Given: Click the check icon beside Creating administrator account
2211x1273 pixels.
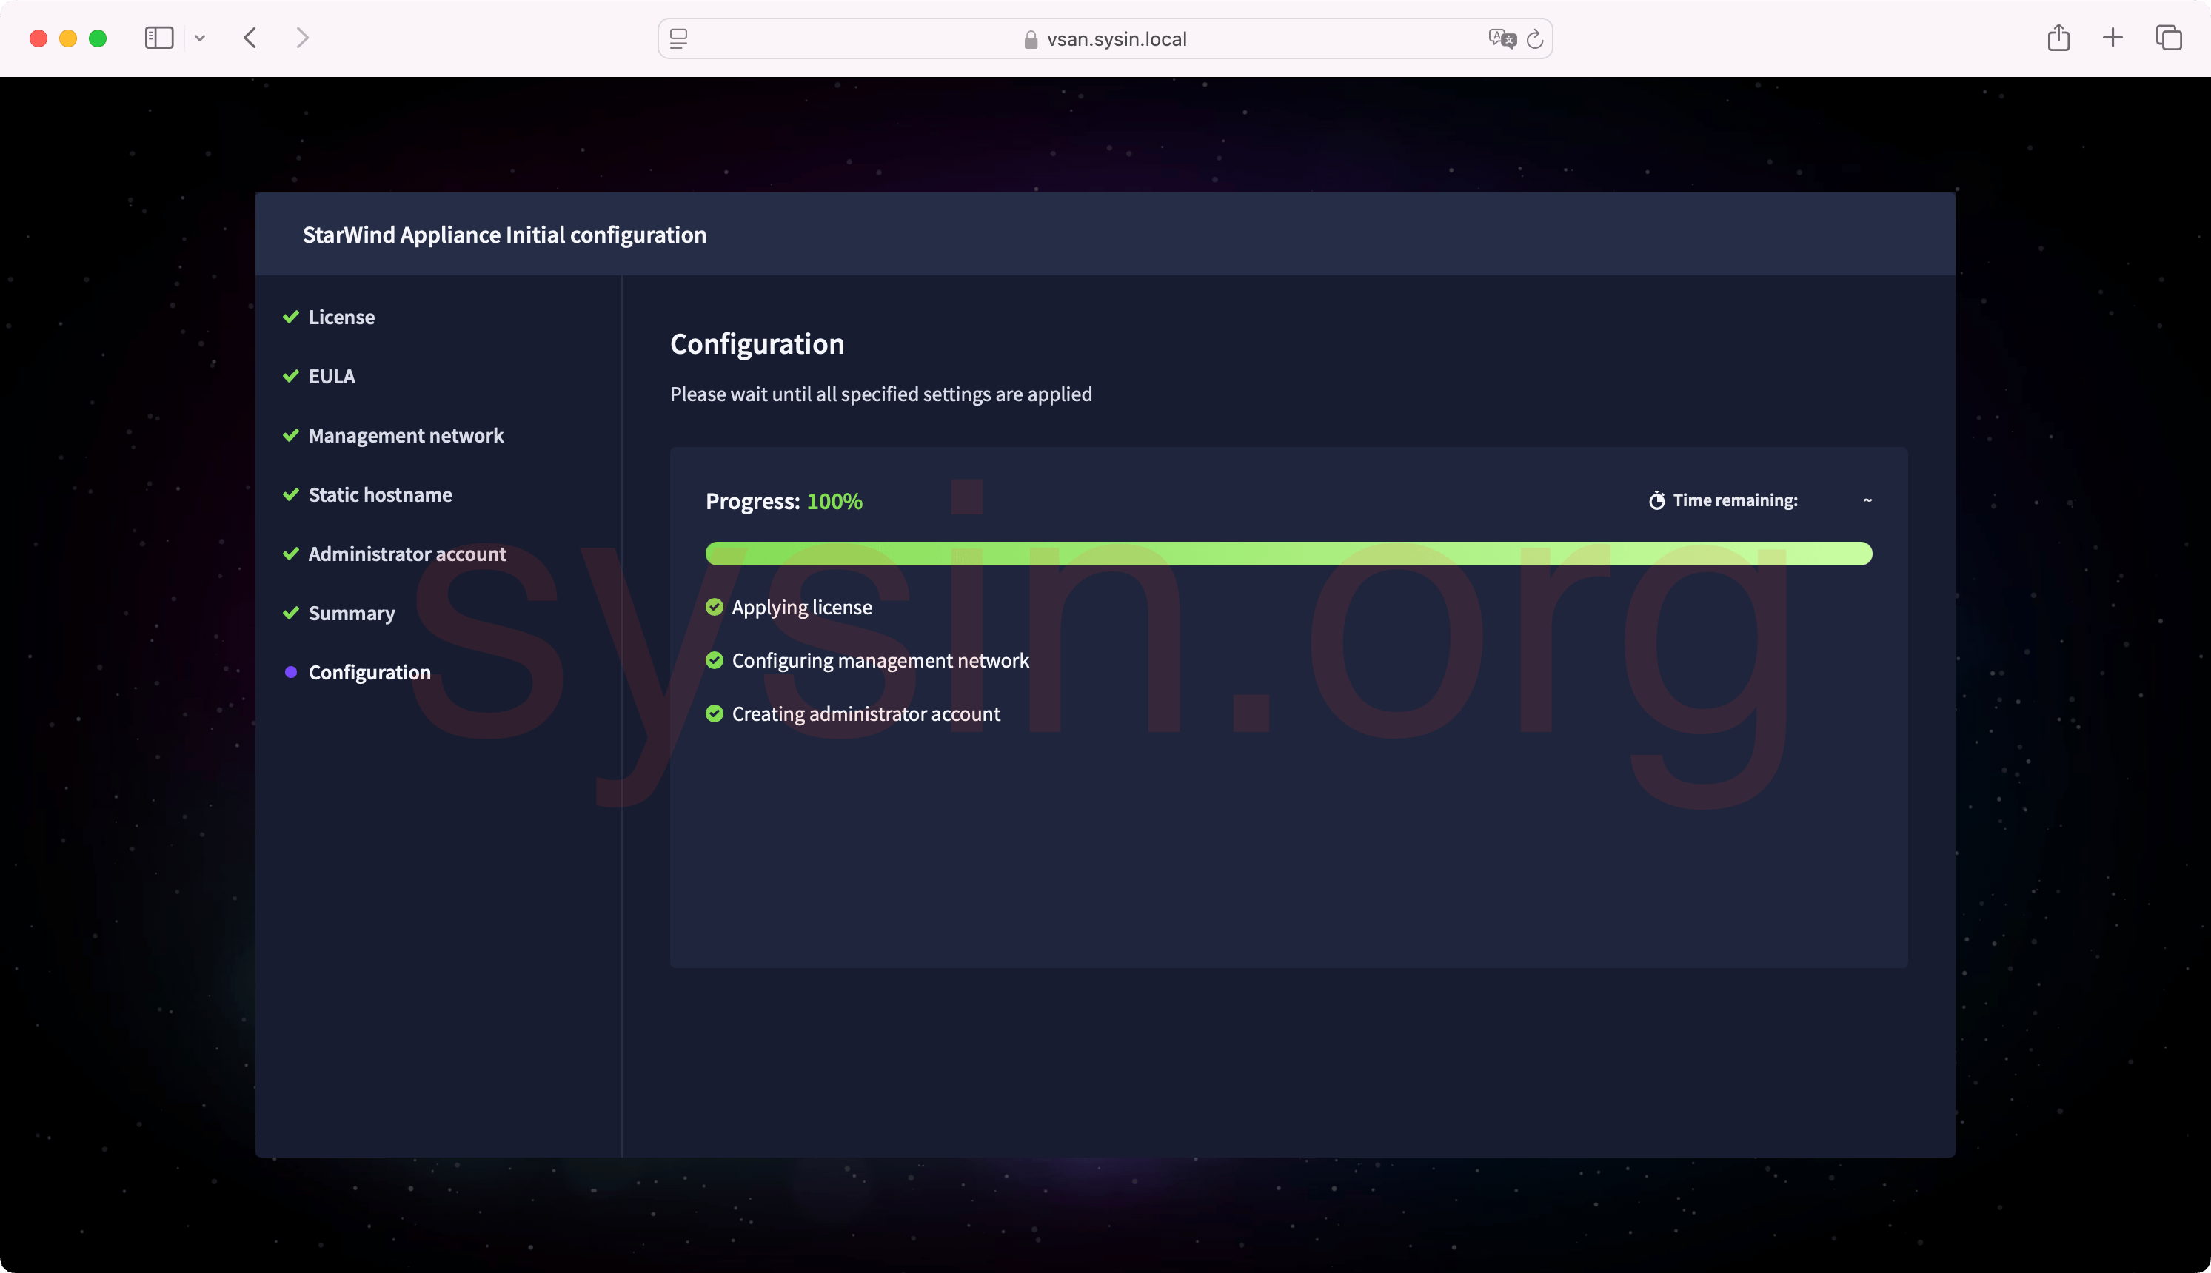Looking at the screenshot, I should click(715, 713).
